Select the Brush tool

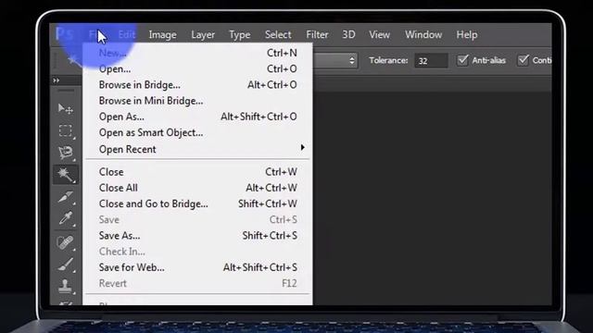point(66,265)
